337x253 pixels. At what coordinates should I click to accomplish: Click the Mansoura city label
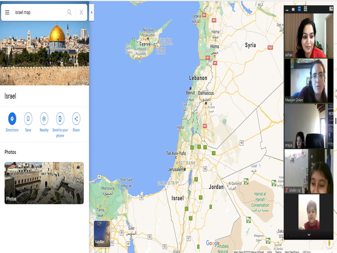click(x=108, y=188)
